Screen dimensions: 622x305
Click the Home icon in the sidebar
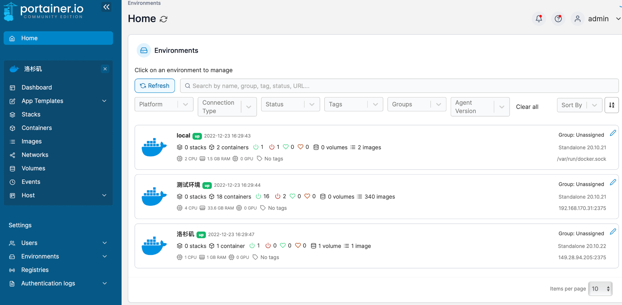pos(12,38)
